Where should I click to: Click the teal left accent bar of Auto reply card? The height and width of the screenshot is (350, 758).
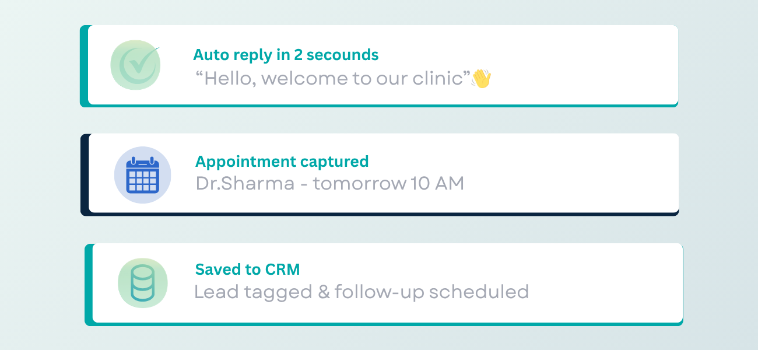[x=84, y=66]
